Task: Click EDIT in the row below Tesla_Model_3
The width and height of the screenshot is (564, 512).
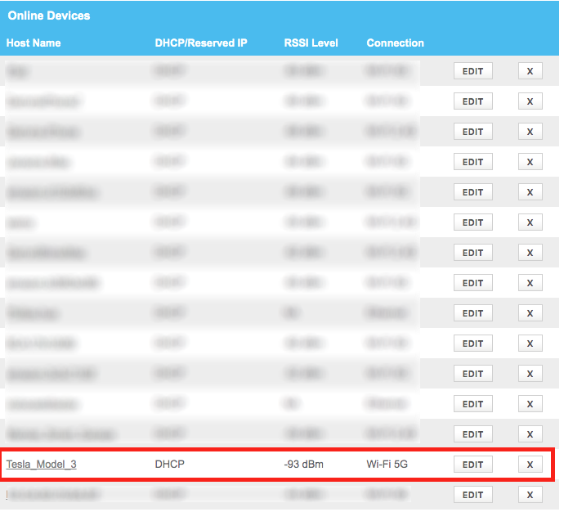Action: pyautogui.click(x=472, y=495)
